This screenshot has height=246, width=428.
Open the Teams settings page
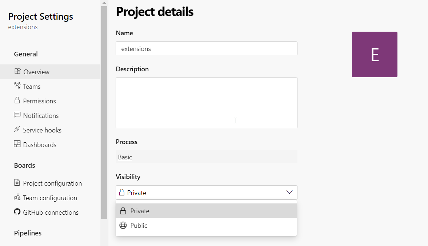click(32, 86)
